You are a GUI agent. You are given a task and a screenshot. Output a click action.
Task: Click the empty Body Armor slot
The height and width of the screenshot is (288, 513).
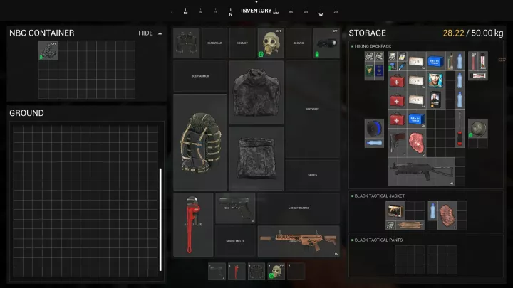(200, 77)
